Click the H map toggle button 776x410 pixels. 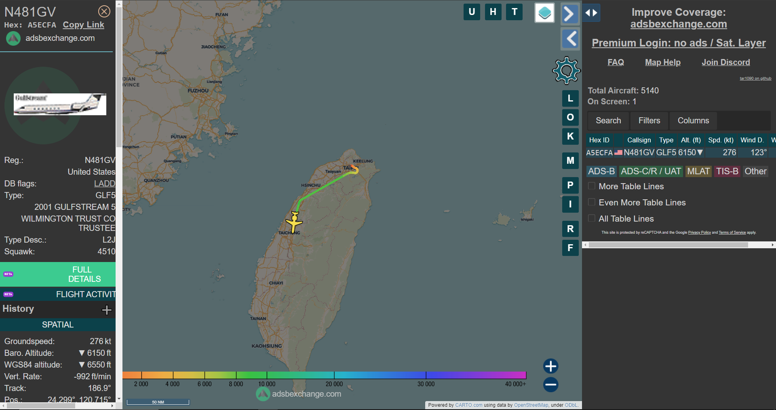(493, 12)
